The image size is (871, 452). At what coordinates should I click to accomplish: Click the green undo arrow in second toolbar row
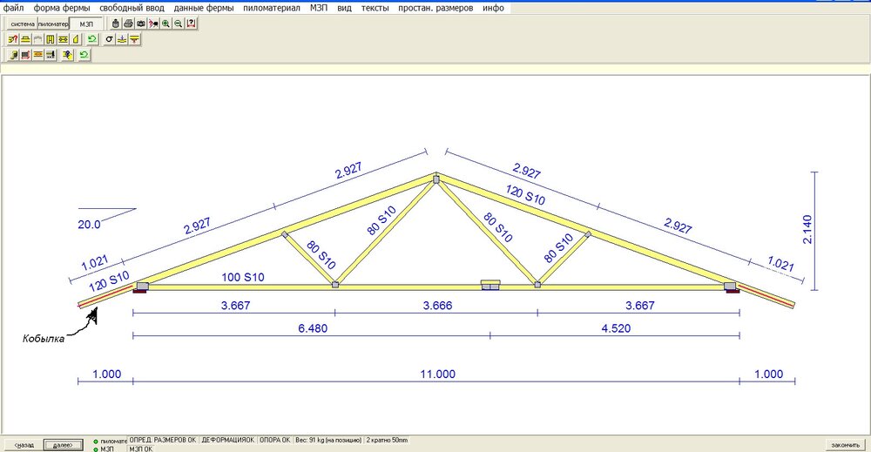click(x=91, y=39)
